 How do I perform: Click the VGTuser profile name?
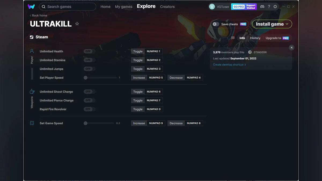(223, 7)
